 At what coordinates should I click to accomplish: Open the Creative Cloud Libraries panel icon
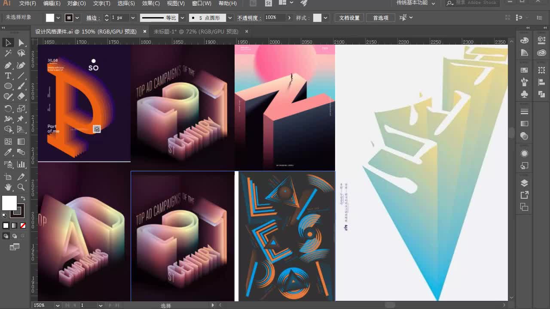541,53
